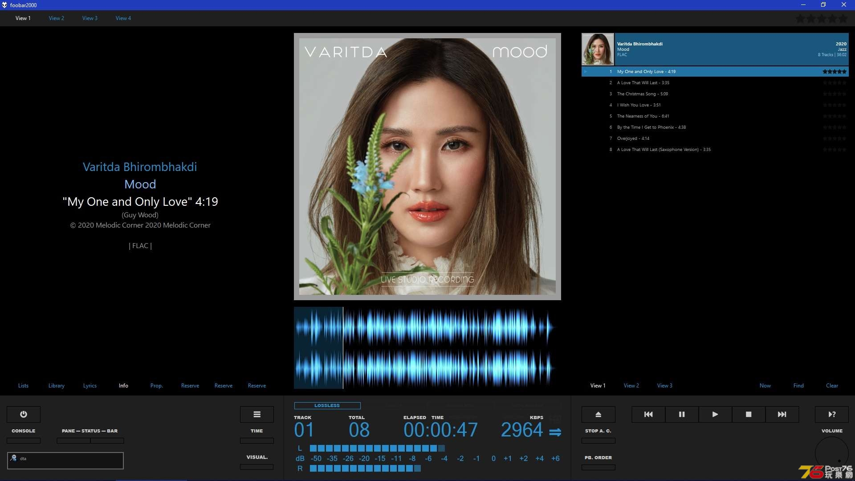Click the search icon in search box
This screenshot has height=481, width=855.
pos(14,458)
